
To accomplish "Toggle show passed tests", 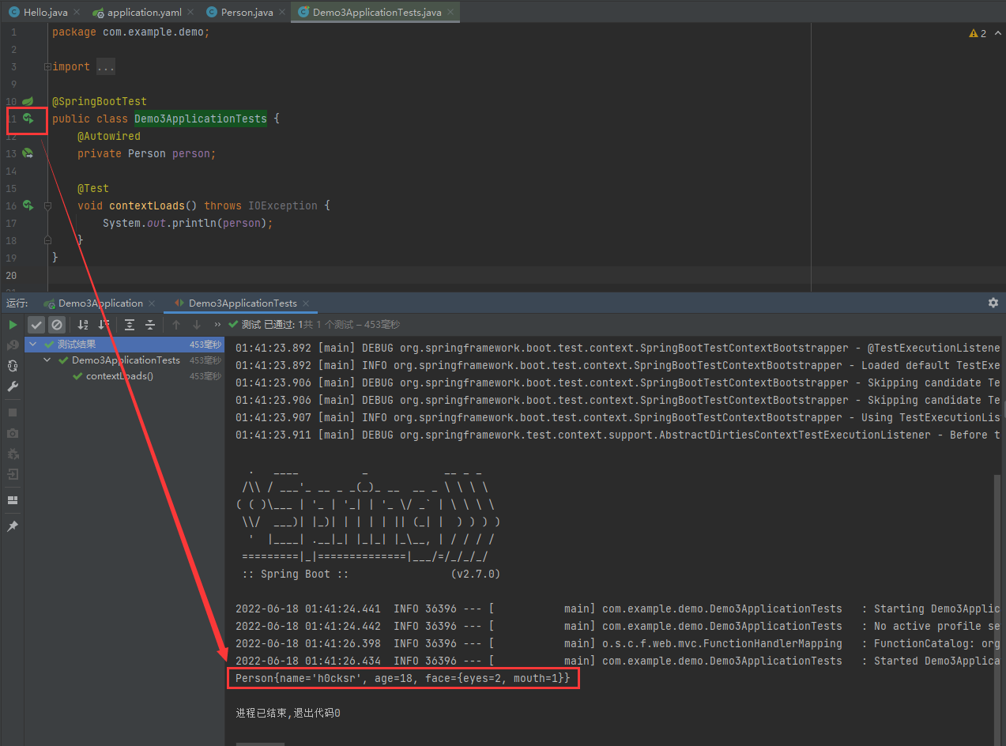I will tap(36, 325).
